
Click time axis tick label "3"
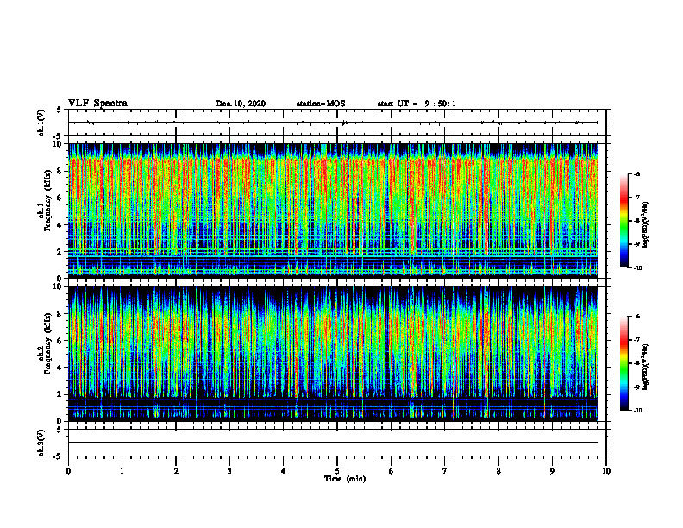click(229, 471)
